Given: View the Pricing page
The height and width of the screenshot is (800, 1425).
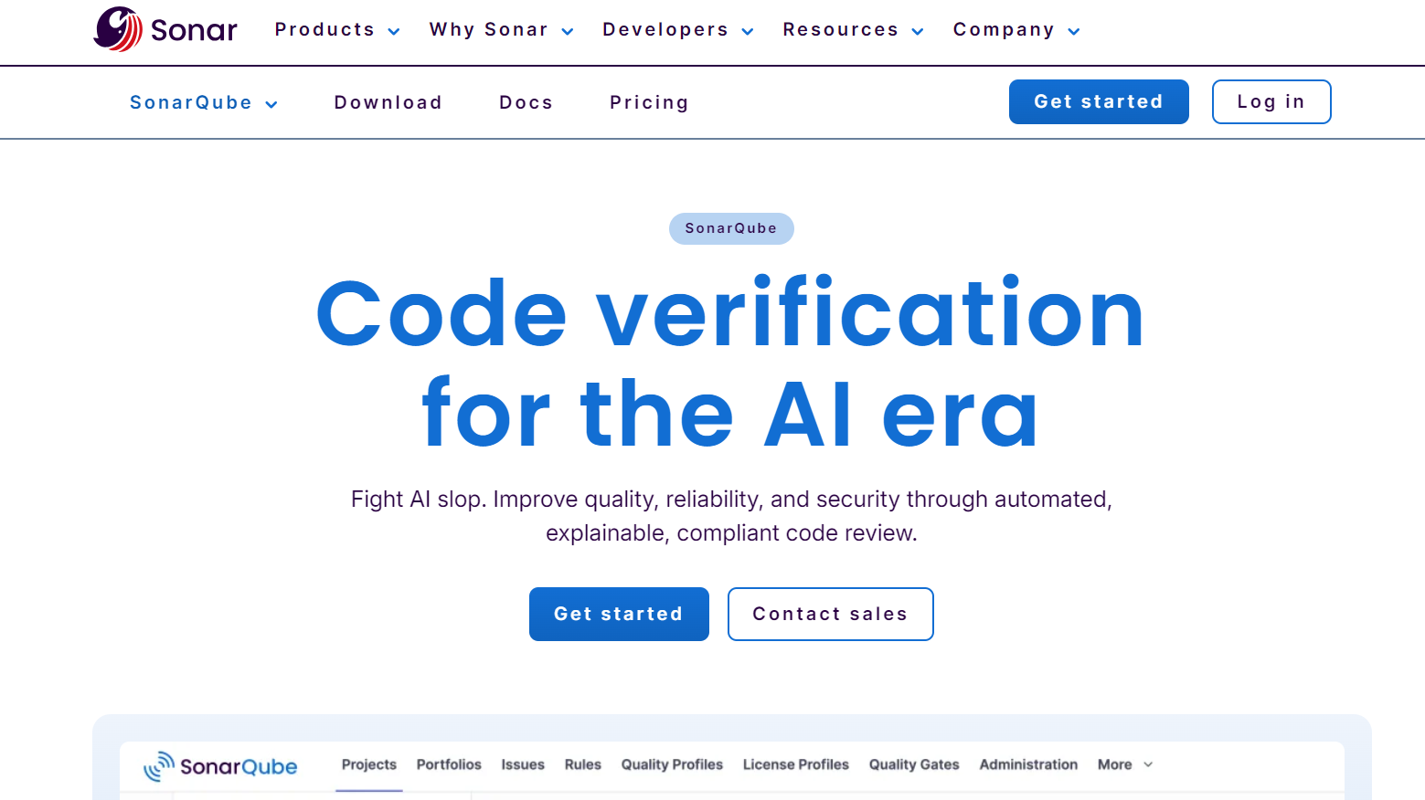Looking at the screenshot, I should (x=649, y=102).
